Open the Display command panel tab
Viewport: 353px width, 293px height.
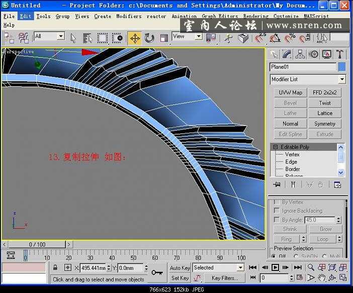click(x=327, y=54)
